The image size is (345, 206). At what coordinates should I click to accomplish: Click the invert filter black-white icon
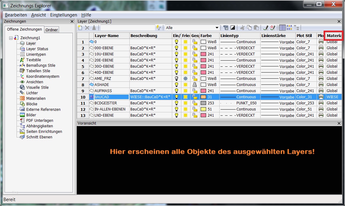[233, 28]
